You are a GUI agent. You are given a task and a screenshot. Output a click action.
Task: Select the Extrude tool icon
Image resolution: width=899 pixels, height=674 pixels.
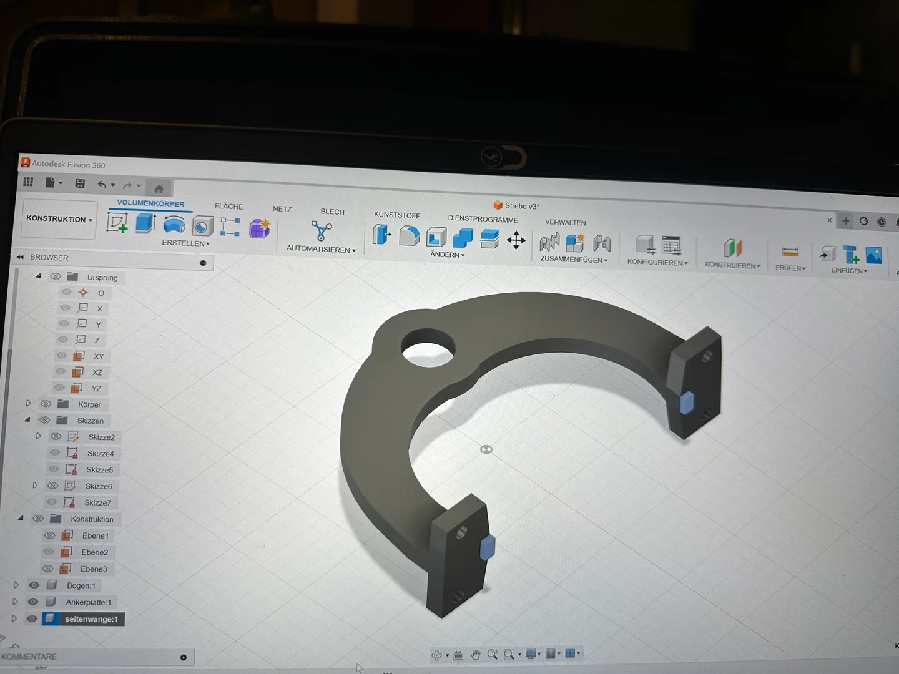pyautogui.click(x=145, y=223)
